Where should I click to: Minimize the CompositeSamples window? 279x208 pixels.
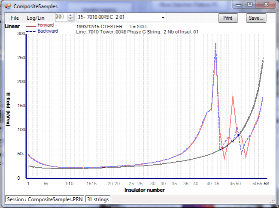[x=239, y=4]
